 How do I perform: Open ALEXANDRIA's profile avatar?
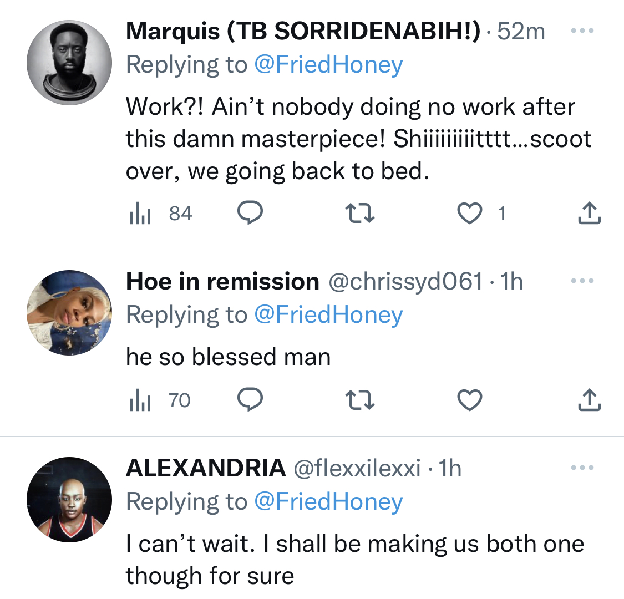[x=69, y=500]
